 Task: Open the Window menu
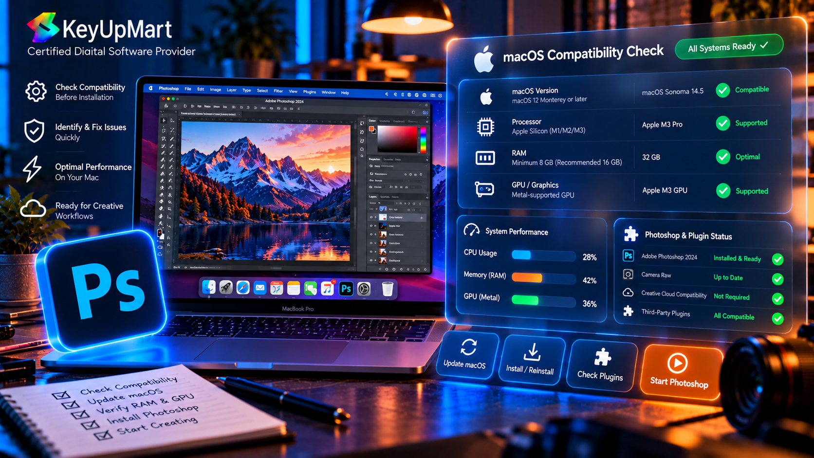pos(329,92)
